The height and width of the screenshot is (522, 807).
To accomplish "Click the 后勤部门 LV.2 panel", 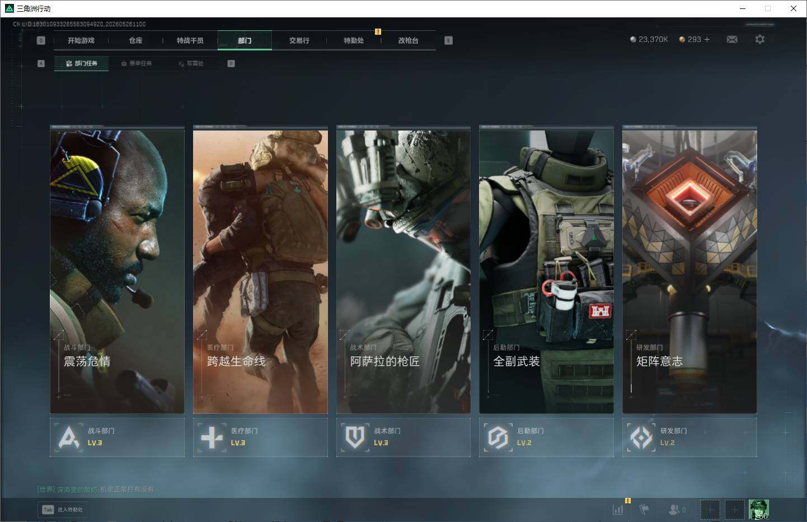I will click(x=546, y=437).
